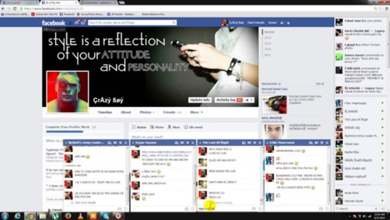This screenshot has width=390, height=220.
Task: Expand gear dropdown beside Activity log
Action: pyautogui.click(x=249, y=100)
